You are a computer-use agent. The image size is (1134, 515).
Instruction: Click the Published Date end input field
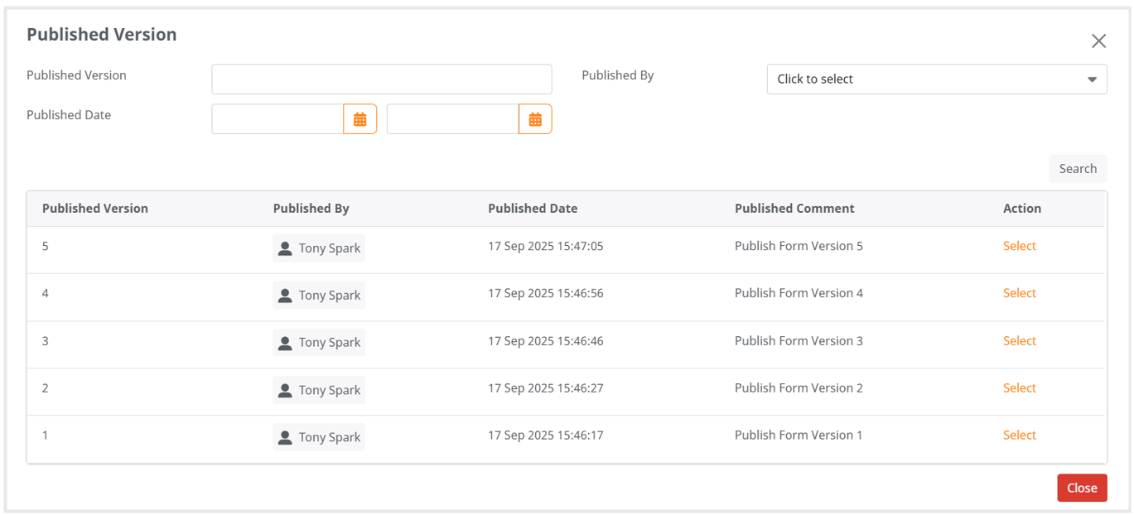[x=452, y=119]
